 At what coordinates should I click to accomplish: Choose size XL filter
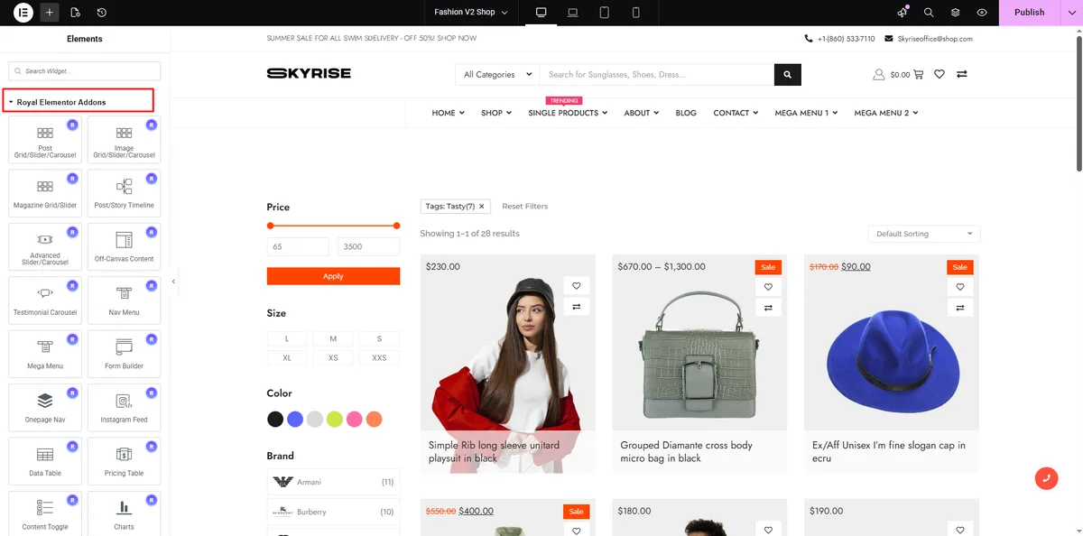(287, 358)
